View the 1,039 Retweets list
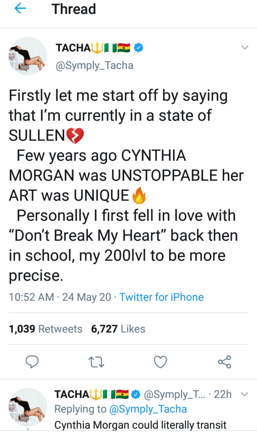Viewport: 257px width, 439px height. 45,329
